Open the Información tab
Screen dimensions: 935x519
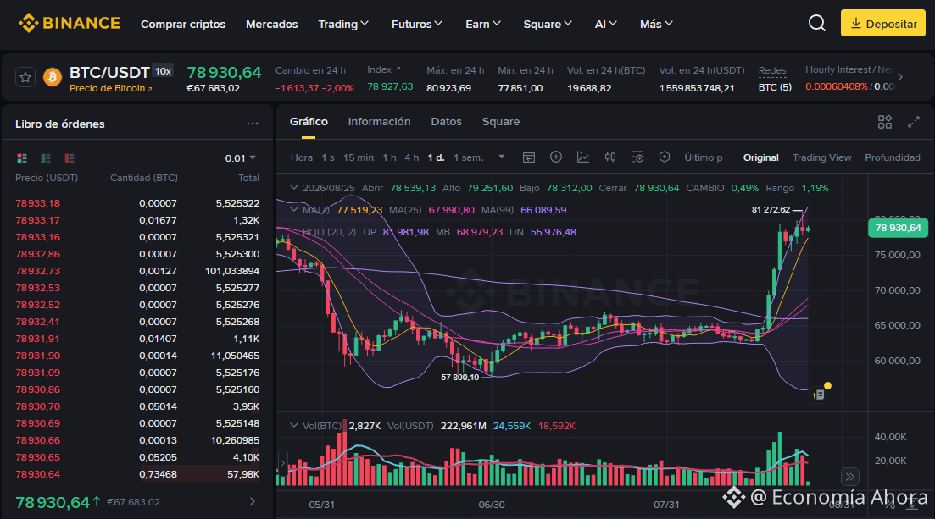379,122
